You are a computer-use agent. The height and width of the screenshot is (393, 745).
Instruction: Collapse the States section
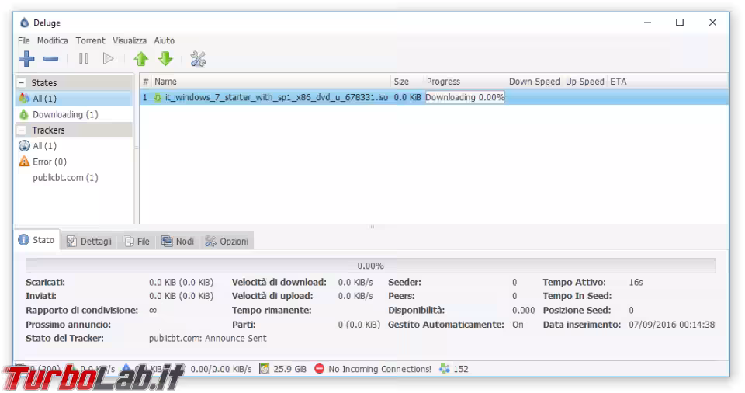22,83
